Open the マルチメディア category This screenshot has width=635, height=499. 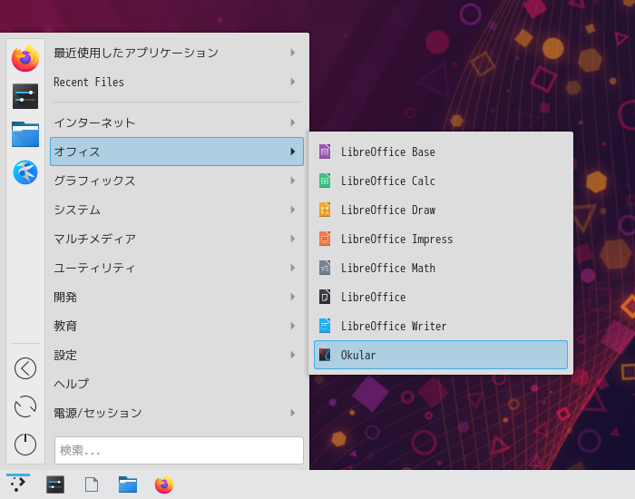pos(177,239)
